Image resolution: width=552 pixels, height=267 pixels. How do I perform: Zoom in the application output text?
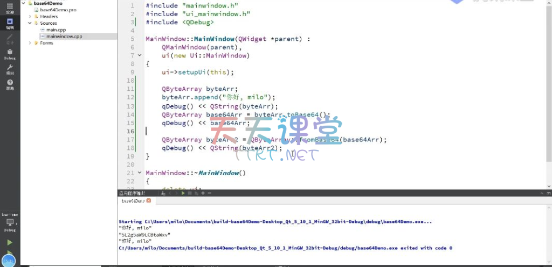pos(202,193)
